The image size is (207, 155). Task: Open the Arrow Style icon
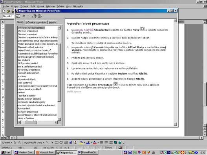[111, 142]
